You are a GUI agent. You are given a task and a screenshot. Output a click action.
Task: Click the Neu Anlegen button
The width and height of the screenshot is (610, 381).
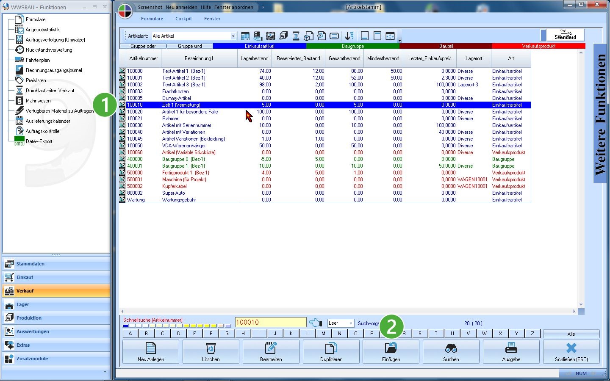(x=151, y=352)
